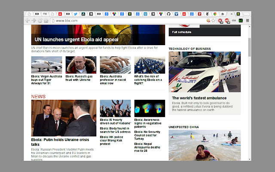Click the colorful brain scans thumbnail
The height and width of the screenshot is (172, 275).
150,108
